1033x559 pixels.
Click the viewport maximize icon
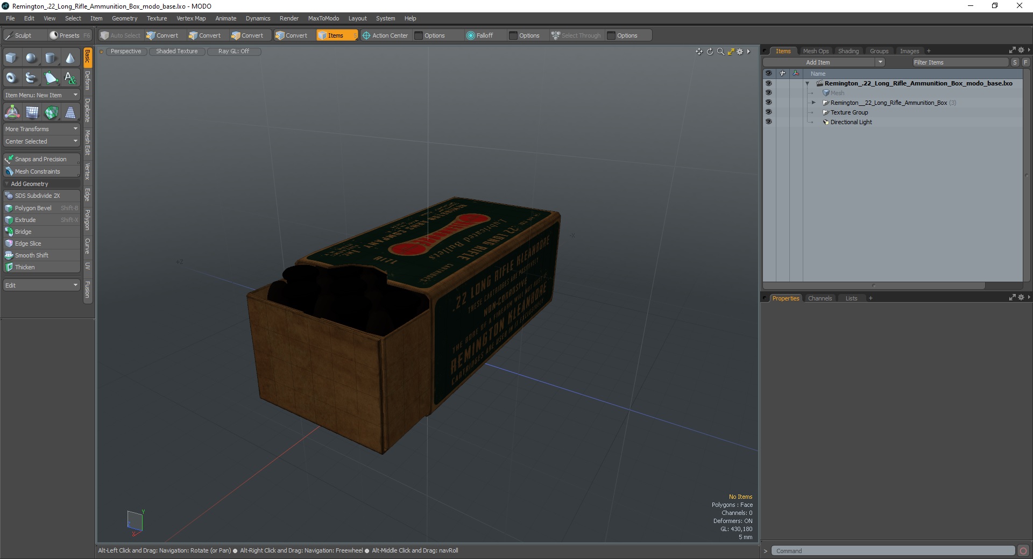tap(731, 52)
